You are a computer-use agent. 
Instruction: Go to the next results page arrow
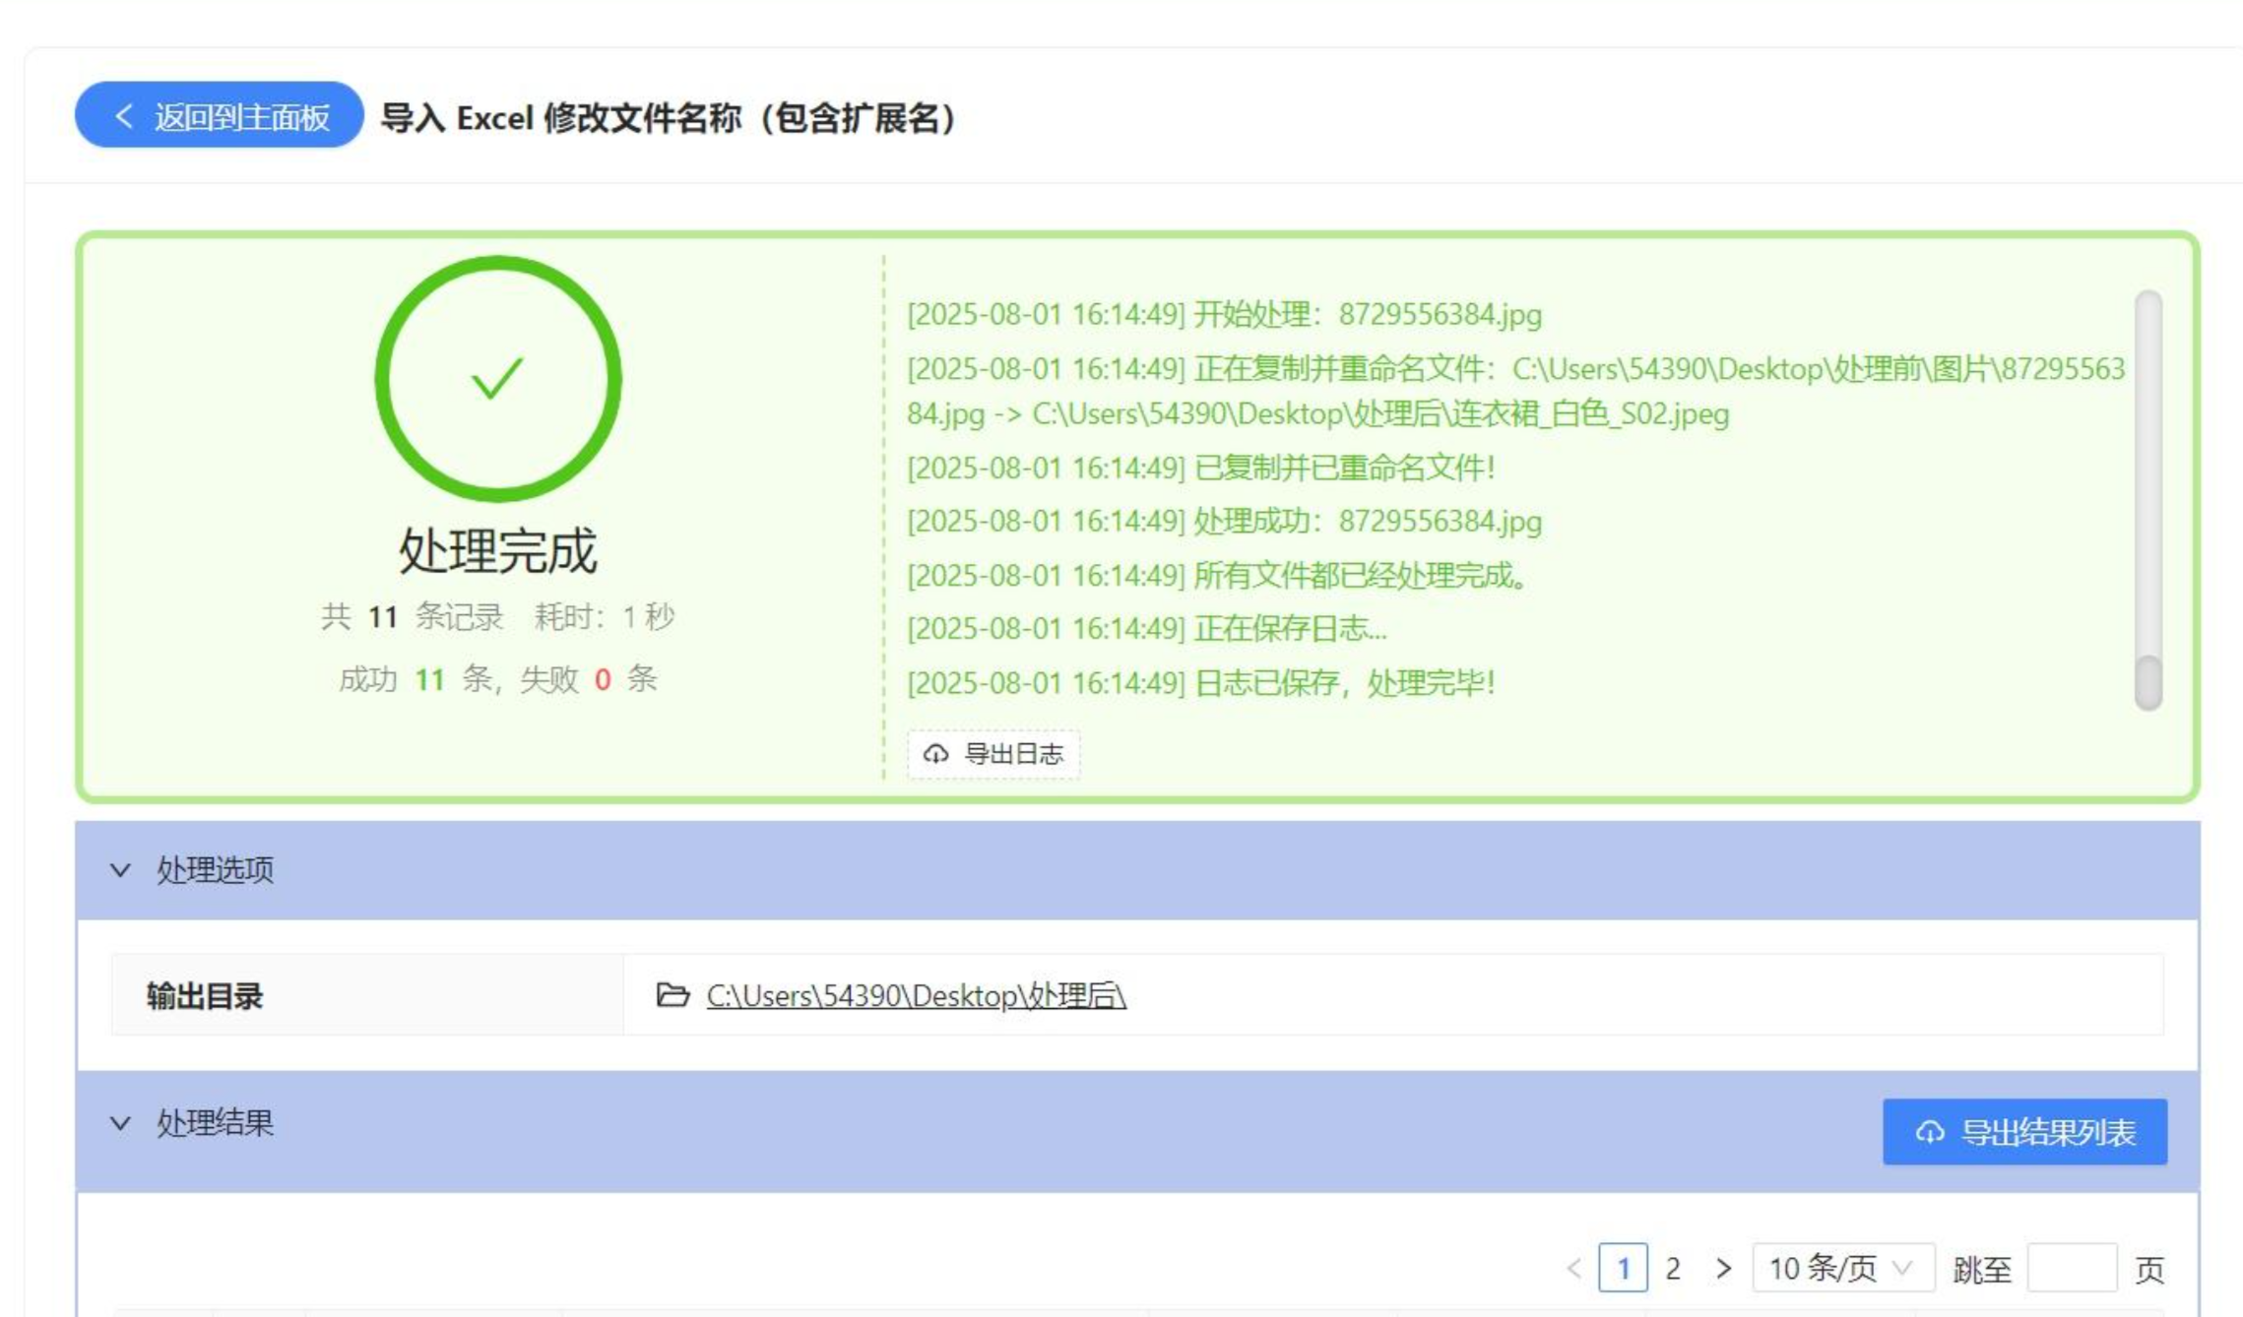(x=1722, y=1268)
